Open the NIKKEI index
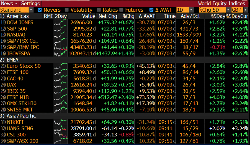The image size is (250, 145). 15,122
